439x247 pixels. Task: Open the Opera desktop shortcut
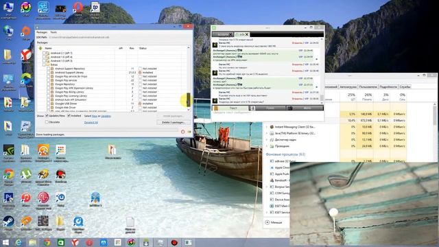pyautogui.click(x=78, y=9)
